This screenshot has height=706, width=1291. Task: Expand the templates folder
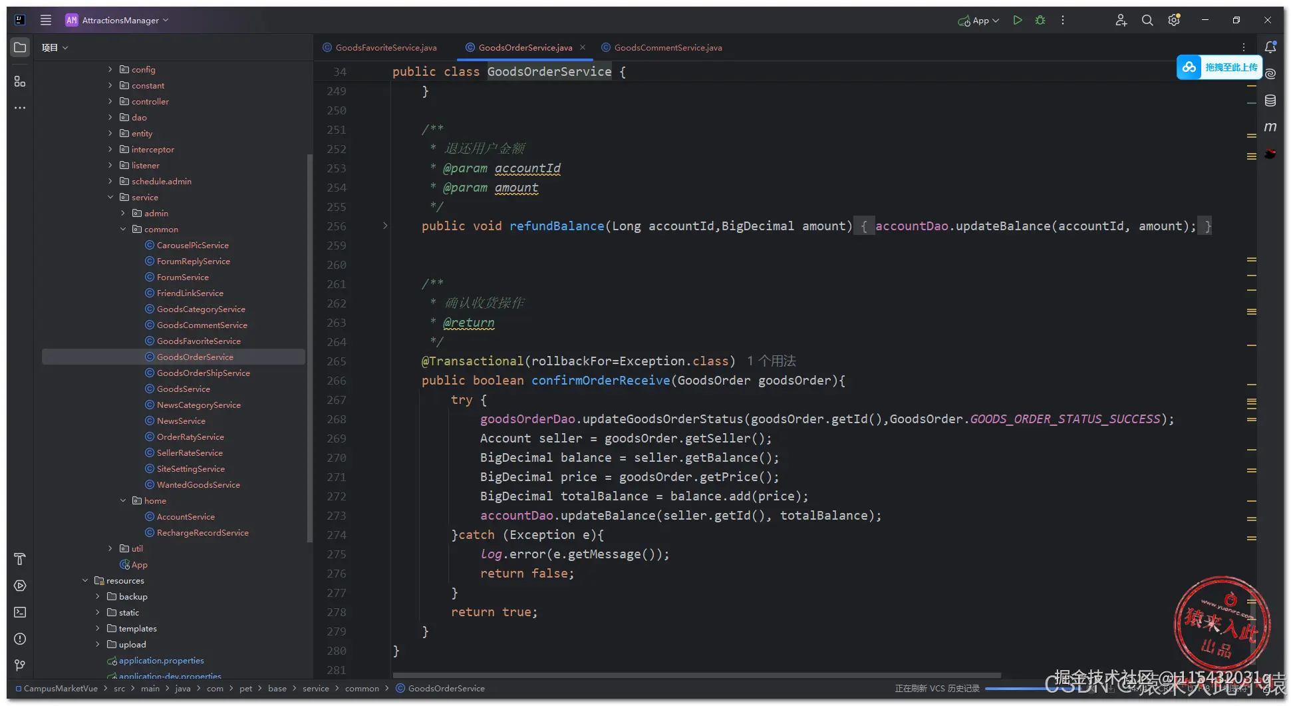point(98,628)
